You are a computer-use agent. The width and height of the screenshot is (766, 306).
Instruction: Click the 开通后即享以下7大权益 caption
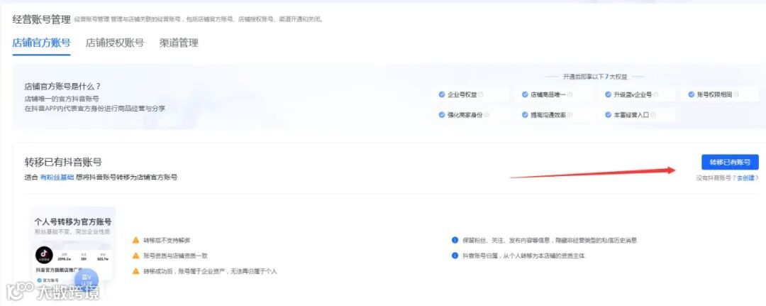pos(594,77)
